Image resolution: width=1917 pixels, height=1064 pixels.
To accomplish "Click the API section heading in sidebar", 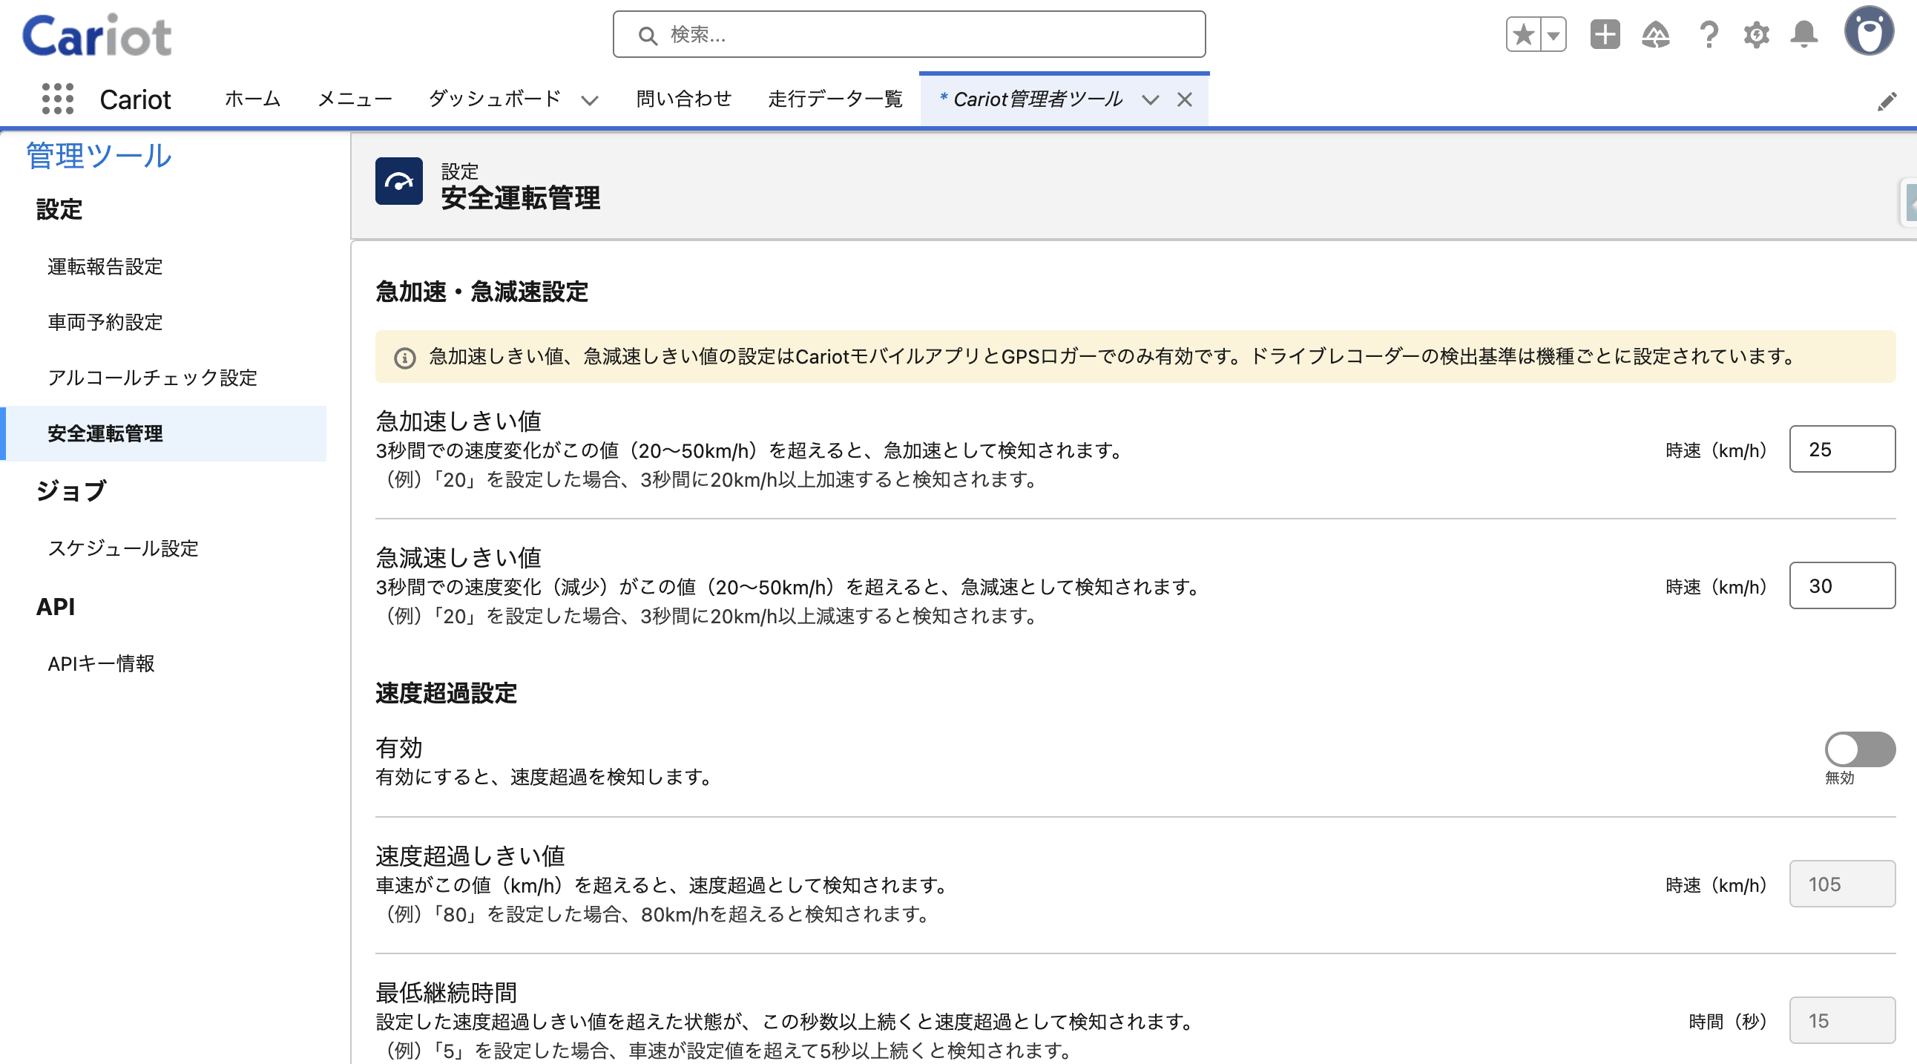I will 55,606.
